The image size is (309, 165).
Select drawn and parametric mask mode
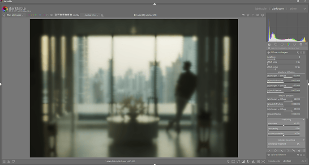[293, 151]
